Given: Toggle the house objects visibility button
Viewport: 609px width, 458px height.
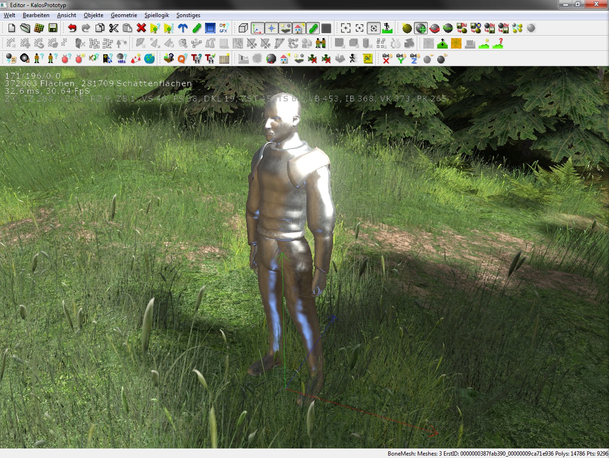Looking at the screenshot, I should point(299,28).
